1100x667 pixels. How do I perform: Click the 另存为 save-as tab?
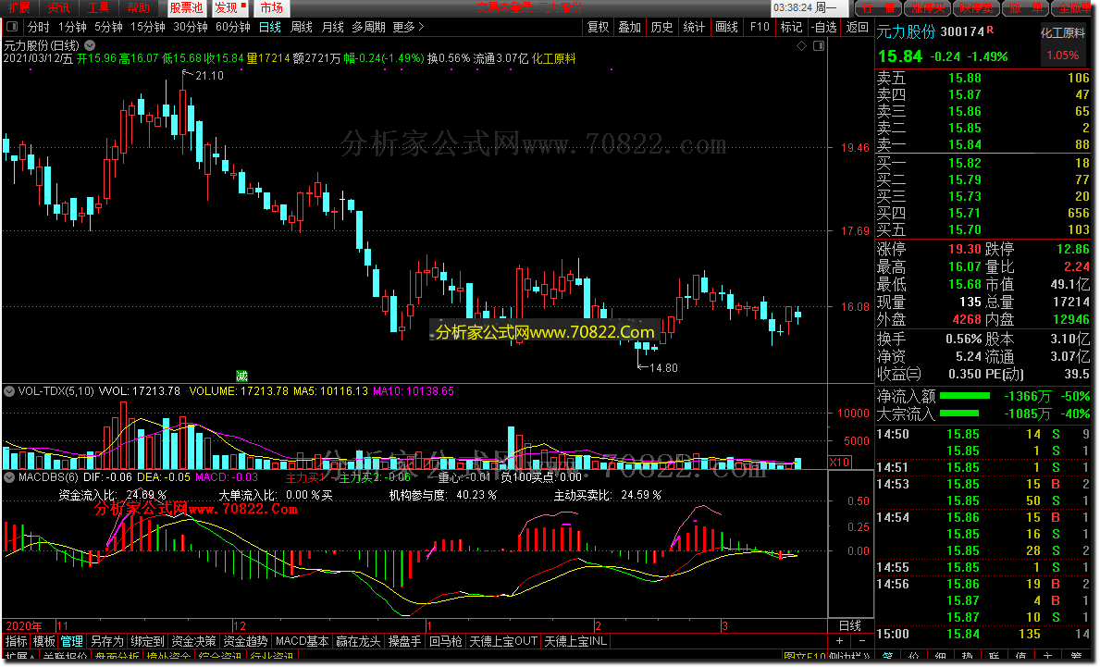tap(106, 641)
